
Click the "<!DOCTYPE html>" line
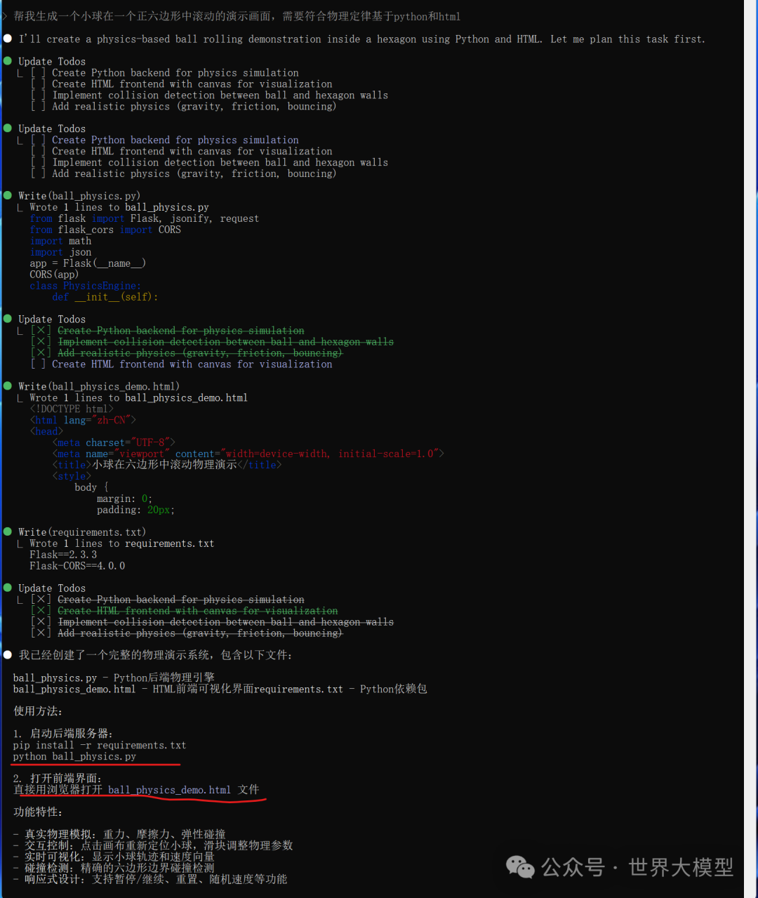[x=71, y=409]
